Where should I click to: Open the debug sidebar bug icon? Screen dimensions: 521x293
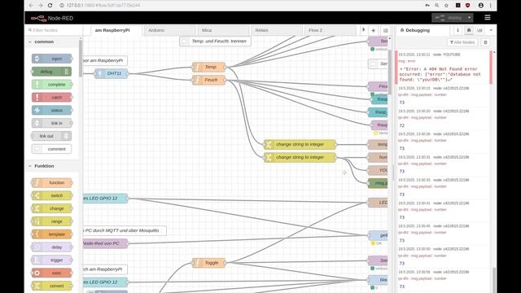469,30
